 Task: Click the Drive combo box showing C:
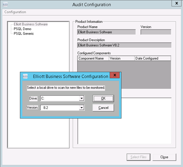tap(62, 98)
